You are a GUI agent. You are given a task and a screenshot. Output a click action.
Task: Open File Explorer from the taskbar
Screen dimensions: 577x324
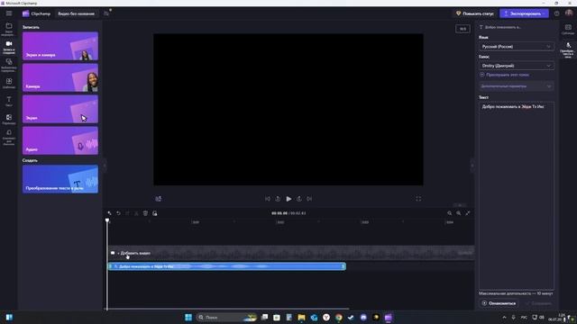(301, 318)
